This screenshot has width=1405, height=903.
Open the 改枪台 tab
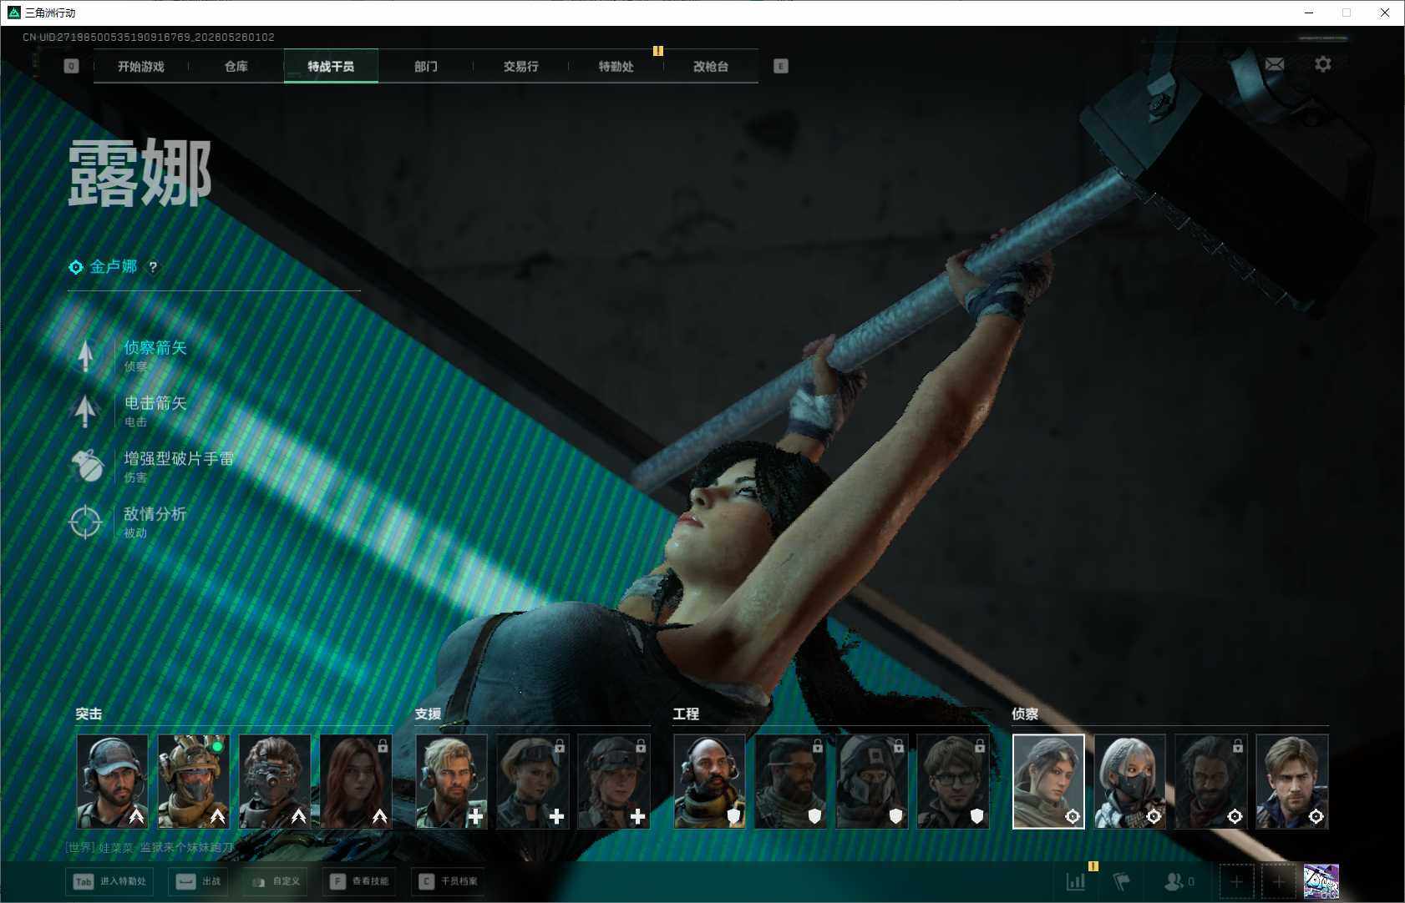711,66
